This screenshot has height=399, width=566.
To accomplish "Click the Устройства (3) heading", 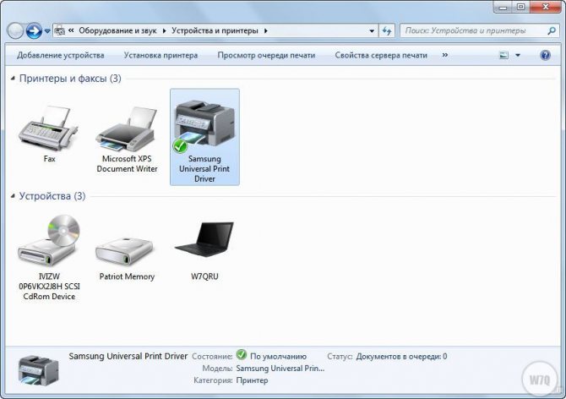I will (52, 196).
